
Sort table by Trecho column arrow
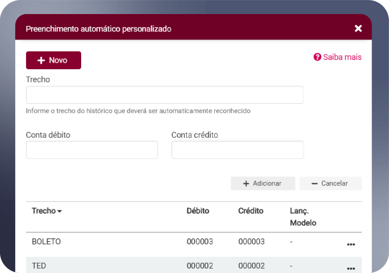coord(60,211)
